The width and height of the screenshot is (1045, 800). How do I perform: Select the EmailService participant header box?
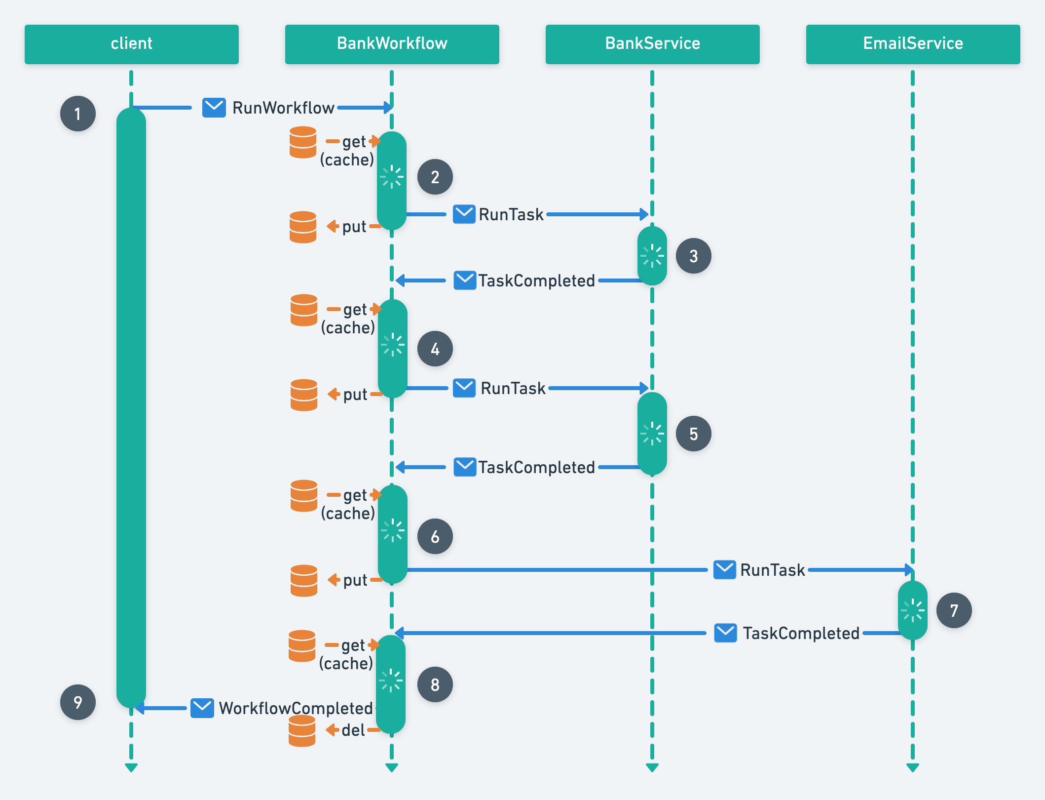pos(913,44)
